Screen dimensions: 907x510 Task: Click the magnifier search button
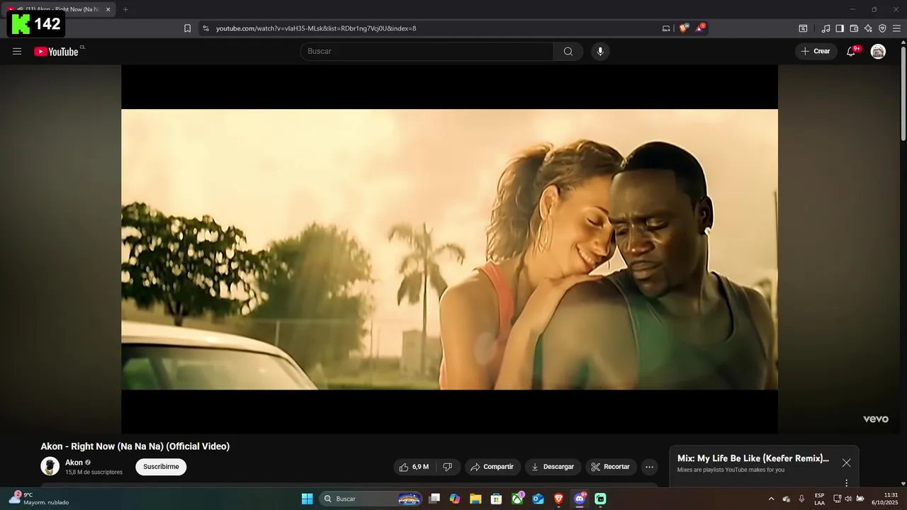(568, 51)
